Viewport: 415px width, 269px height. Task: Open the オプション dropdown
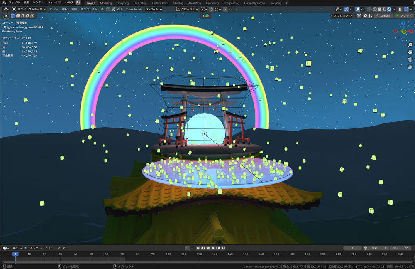tap(342, 16)
